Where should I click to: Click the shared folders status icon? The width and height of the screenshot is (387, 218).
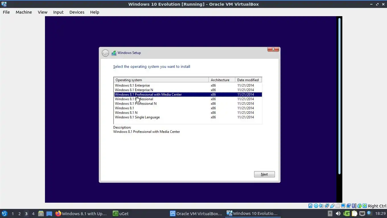(337, 206)
